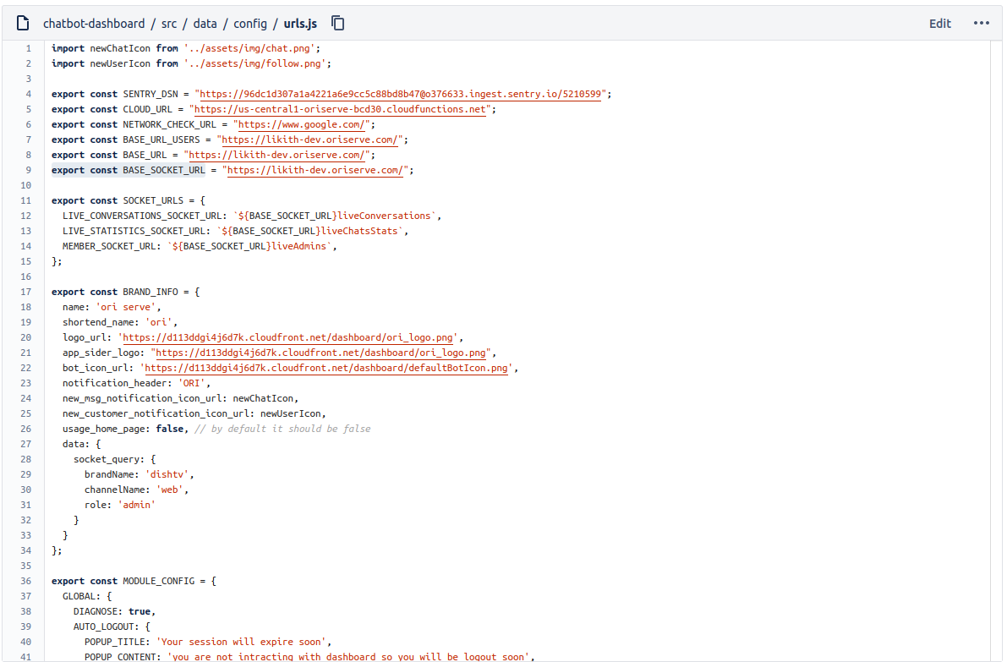Select line number 36 for MODULE_CONFIG
Screen dimensions: 1007x662
(x=26, y=581)
